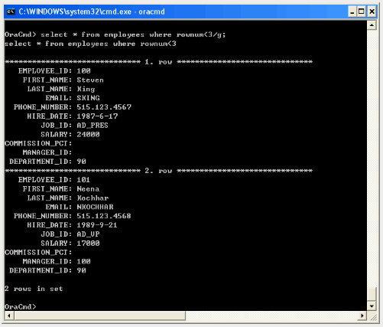Click the horizontal scrollbar right arrow
Viewport: 383px width, 327px height.
(x=362, y=316)
